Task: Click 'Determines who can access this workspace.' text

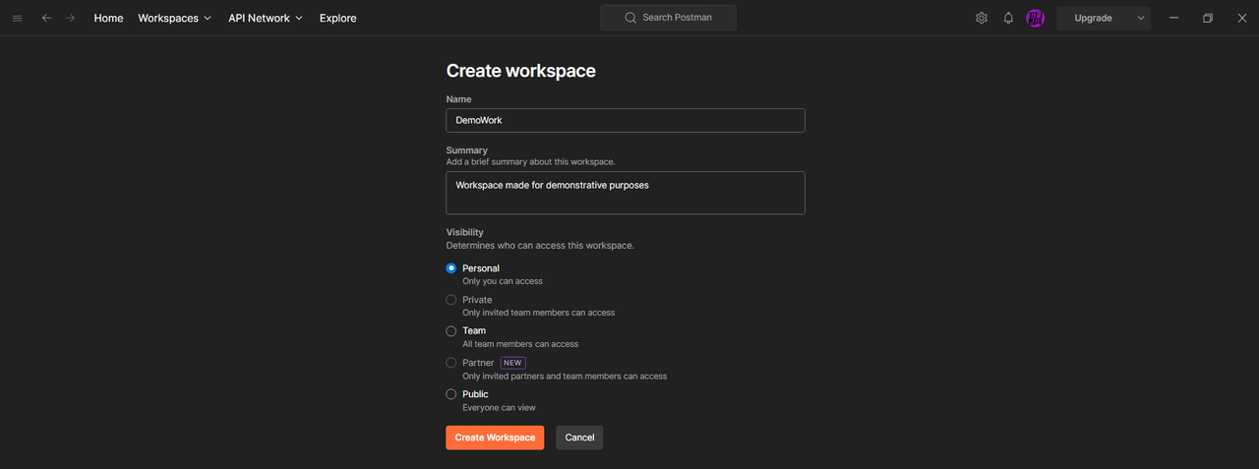Action: tap(540, 245)
